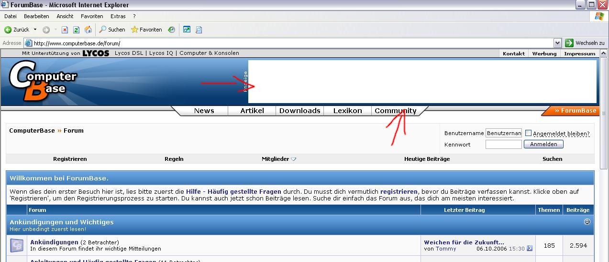Open the Kontakt link
The image size is (609, 262).
(x=514, y=53)
